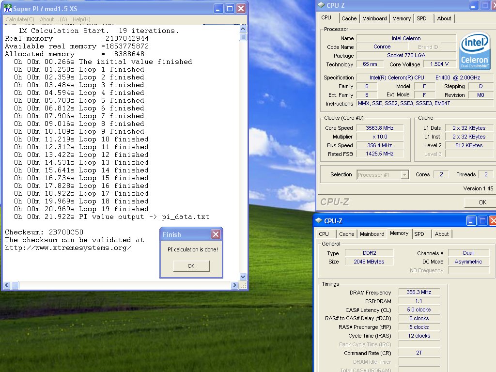This screenshot has width=496, height=372.
Task: Select the CPU tab in top CPU-Z window
Action: coord(326,18)
